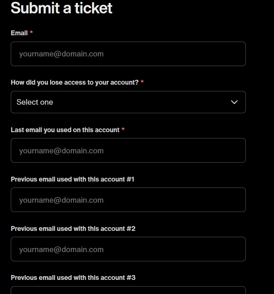Click the asterisk beside 'Last email' label

(123, 130)
